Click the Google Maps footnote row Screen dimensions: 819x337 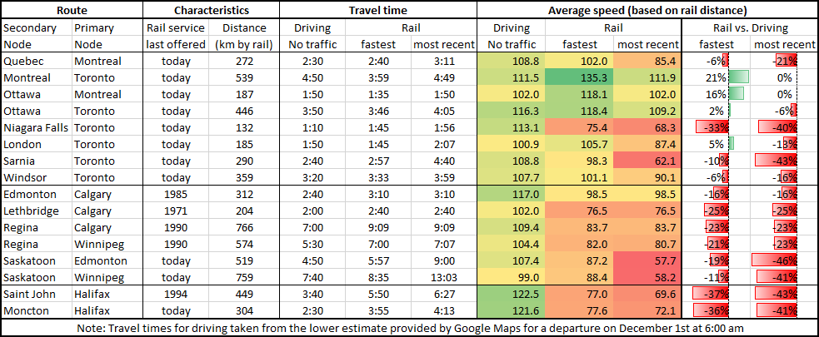pos(409,328)
